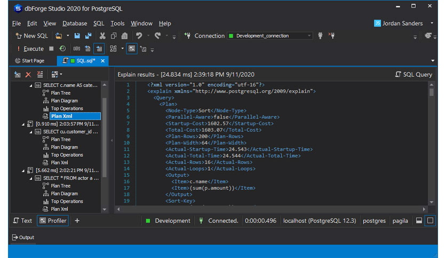Click the camera-like icon in Execute toolbar
446x258 pixels.
point(76,49)
